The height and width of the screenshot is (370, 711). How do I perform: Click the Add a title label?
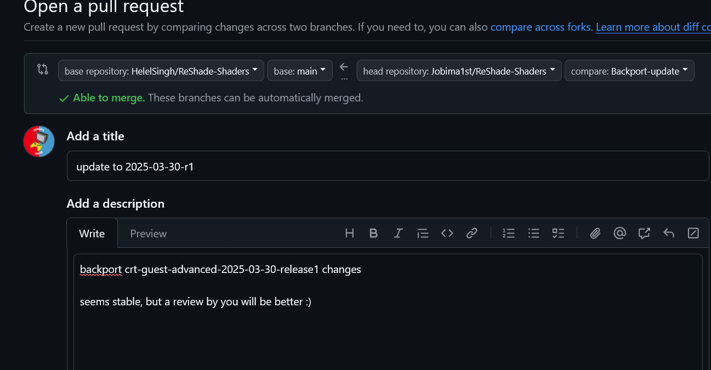95,136
